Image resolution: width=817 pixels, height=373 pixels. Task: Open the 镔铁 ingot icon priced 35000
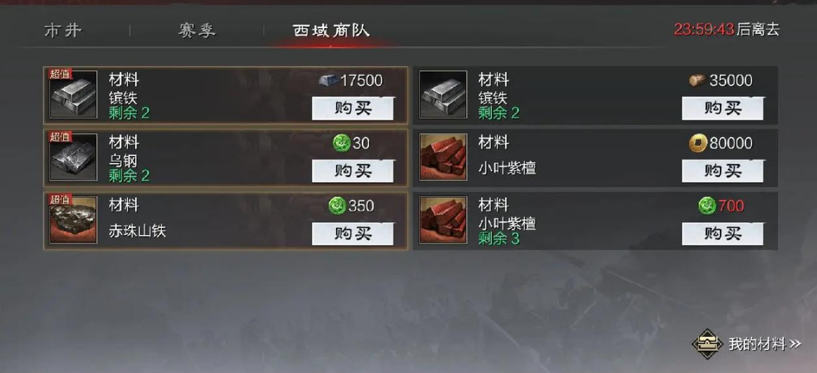(x=443, y=94)
